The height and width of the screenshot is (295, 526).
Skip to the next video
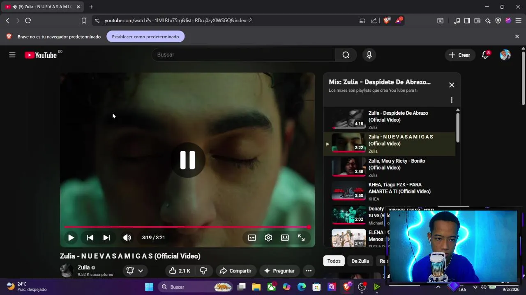click(106, 238)
